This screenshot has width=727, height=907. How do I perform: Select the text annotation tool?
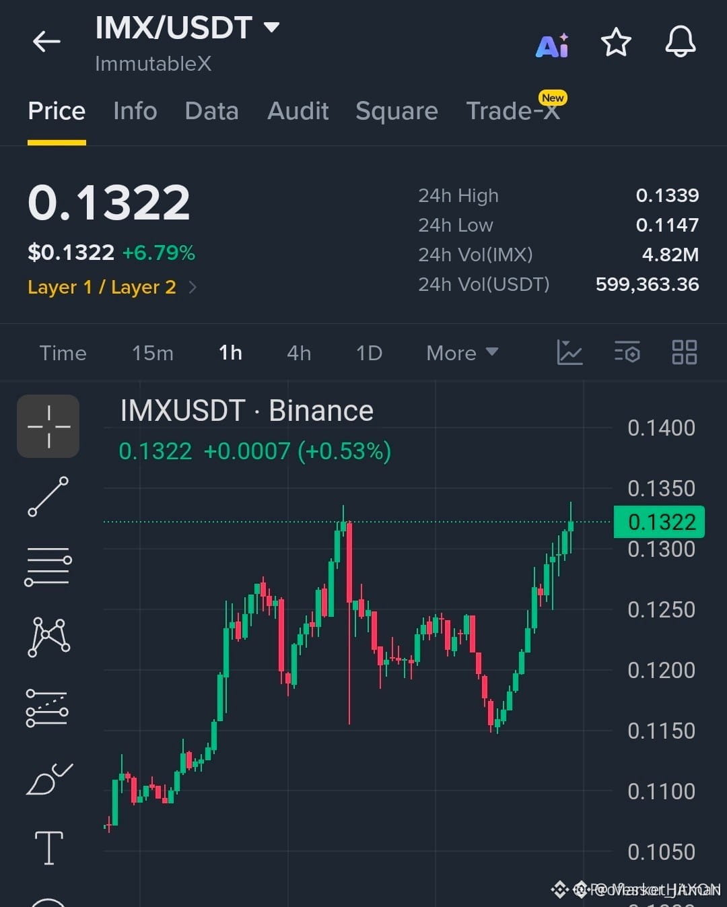pos(49,847)
